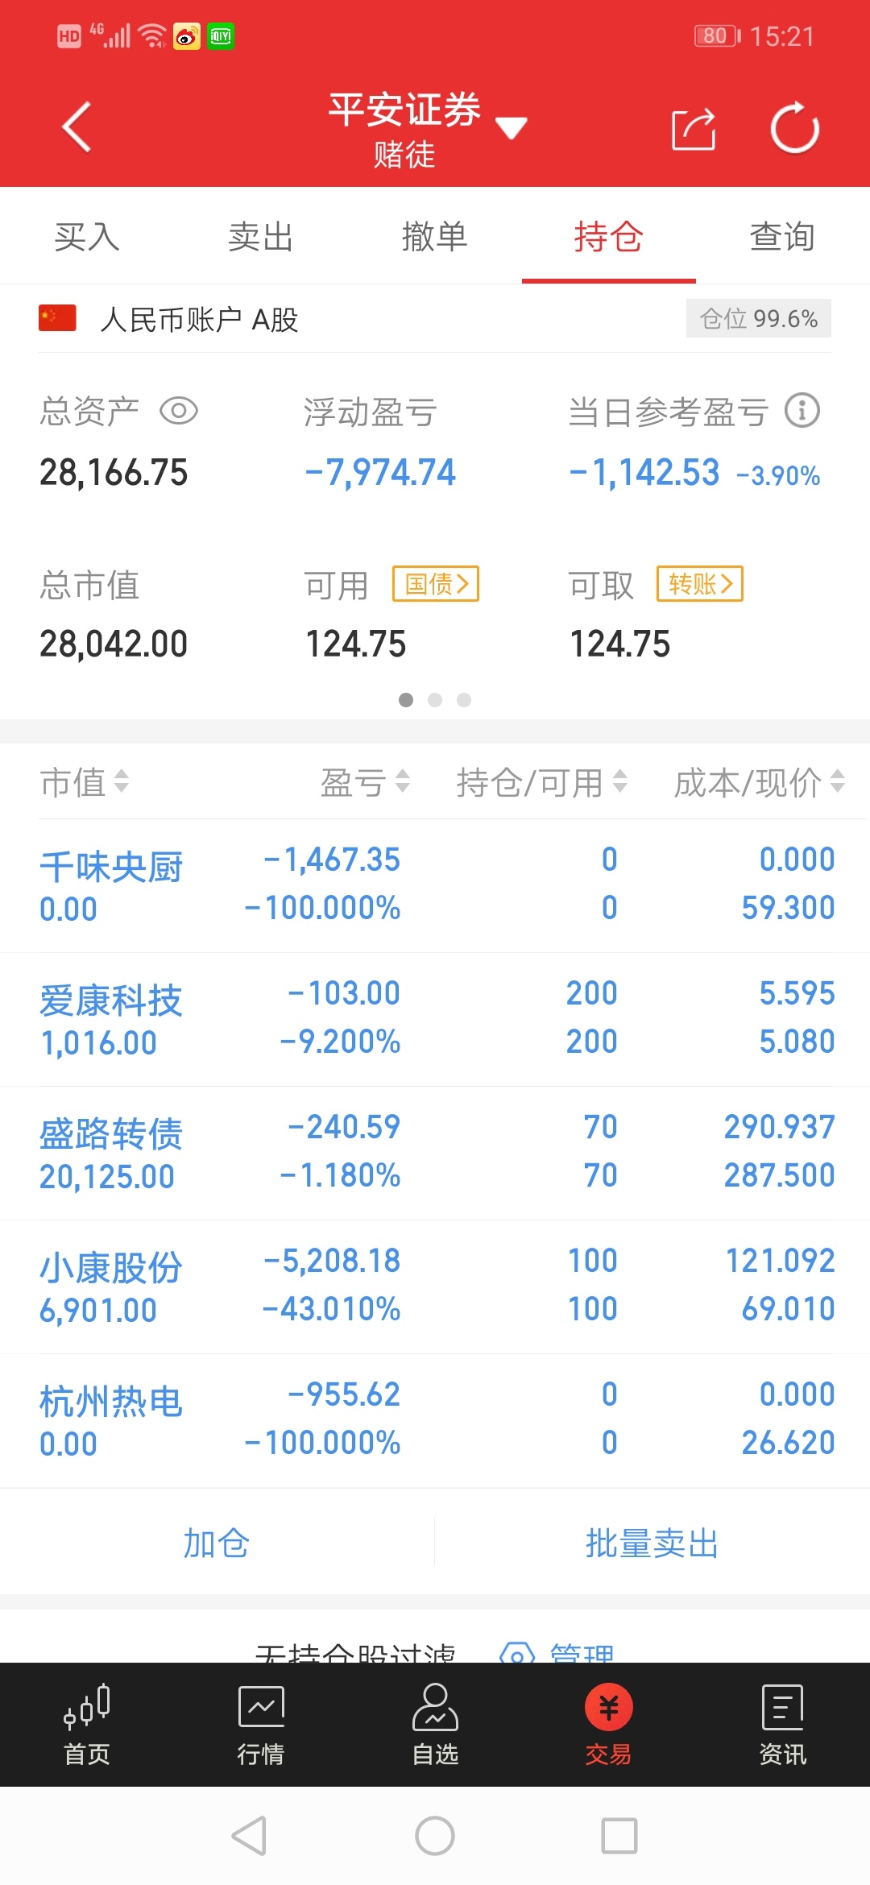The width and height of the screenshot is (870, 1885).
Task: Toggle sort by 盈亏 column
Action: coord(366,782)
